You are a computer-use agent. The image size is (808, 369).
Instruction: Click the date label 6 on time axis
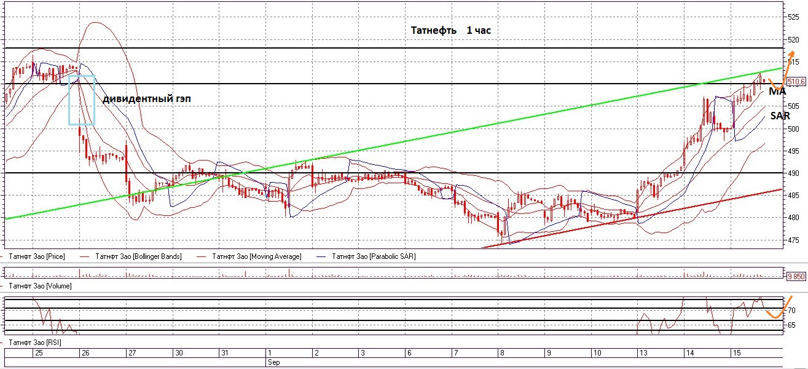point(409,353)
